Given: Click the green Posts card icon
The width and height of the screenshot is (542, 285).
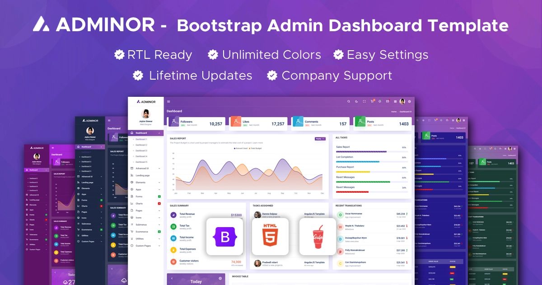Looking at the screenshot, I should pos(360,121).
